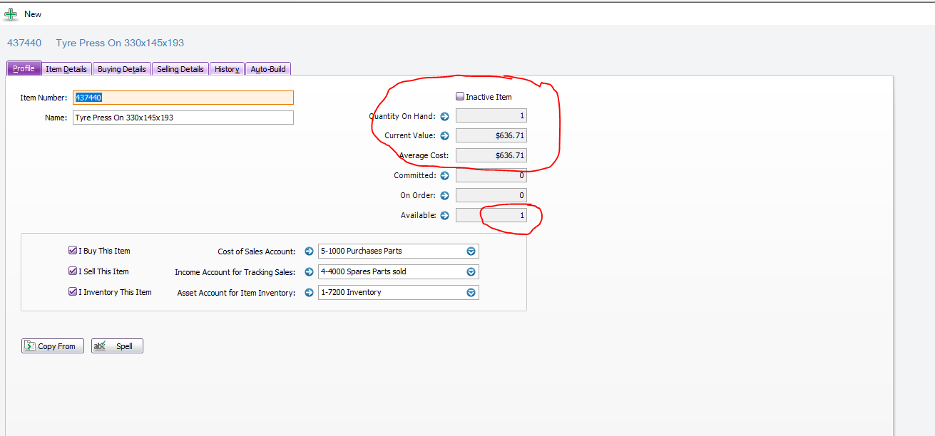Open Asset Account for Item Inventory arrow
This screenshot has height=436, width=935.
[x=309, y=292]
